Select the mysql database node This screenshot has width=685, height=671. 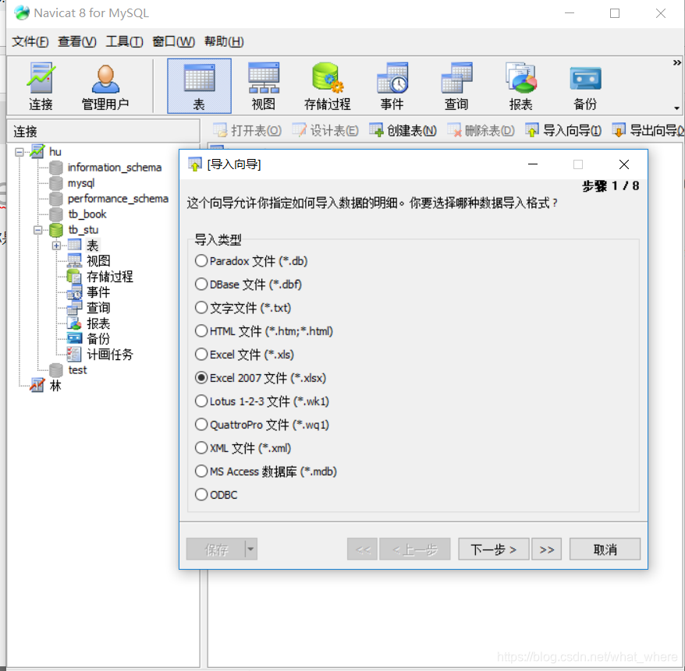pyautogui.click(x=81, y=183)
